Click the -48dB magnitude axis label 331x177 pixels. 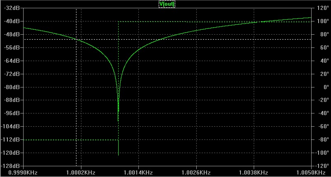tap(12, 34)
